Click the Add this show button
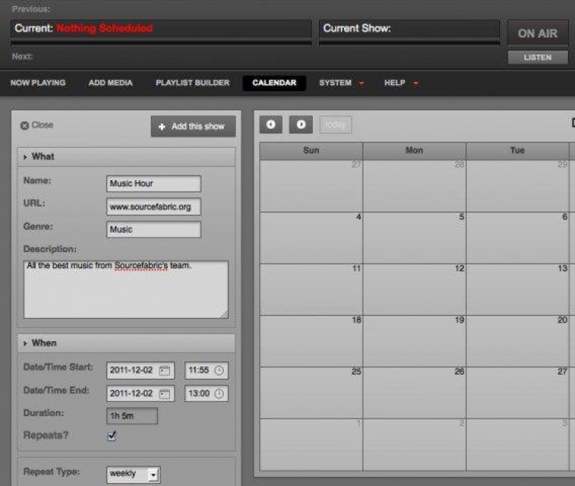This screenshot has width=575, height=486. coord(193,126)
